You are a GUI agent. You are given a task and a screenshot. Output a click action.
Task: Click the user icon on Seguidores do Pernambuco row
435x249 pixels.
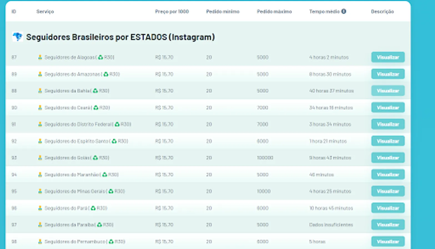coord(40,242)
